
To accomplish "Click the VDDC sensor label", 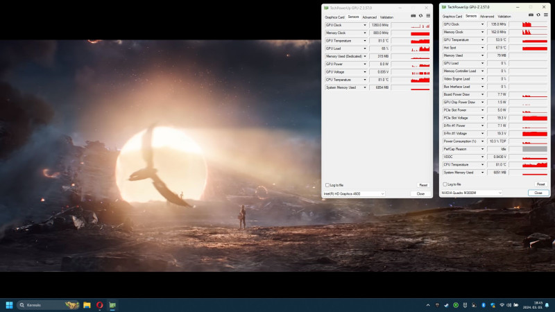I will click(x=448, y=157).
